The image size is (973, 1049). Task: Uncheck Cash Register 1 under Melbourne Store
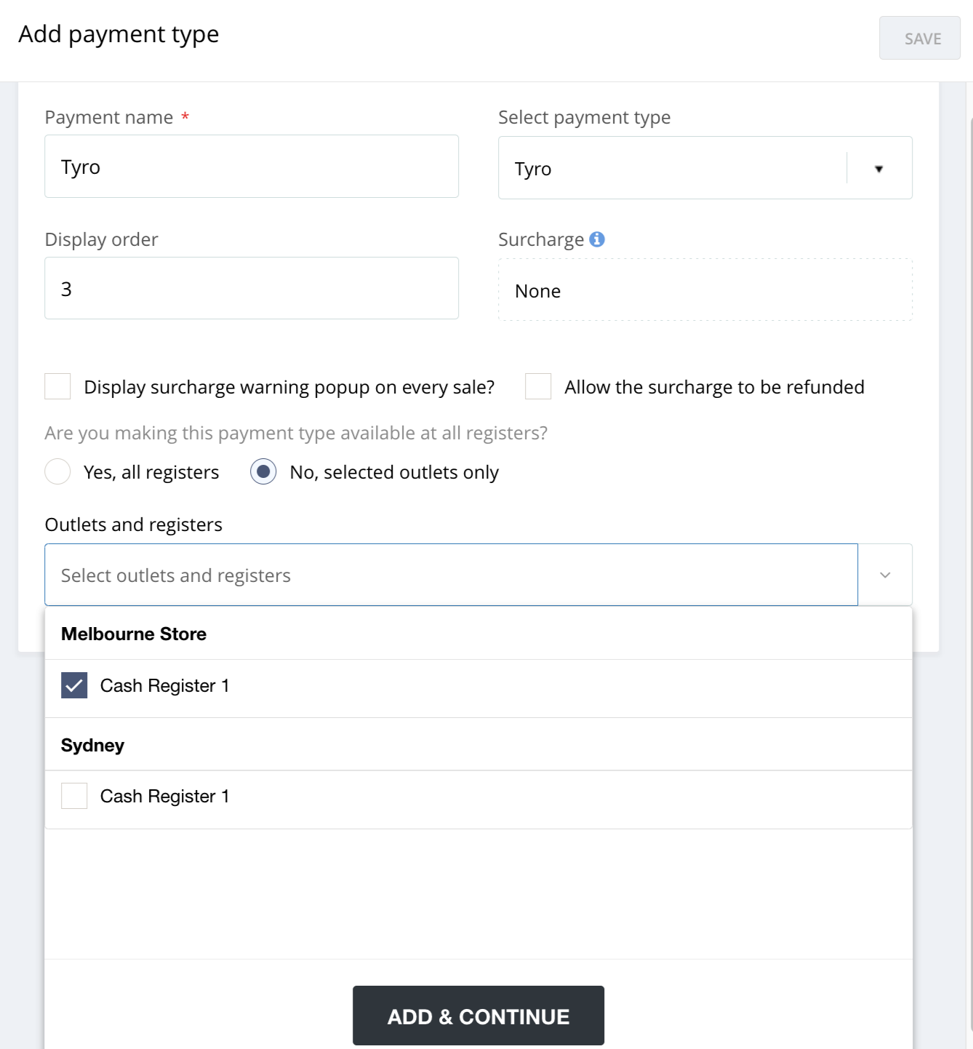pos(74,685)
